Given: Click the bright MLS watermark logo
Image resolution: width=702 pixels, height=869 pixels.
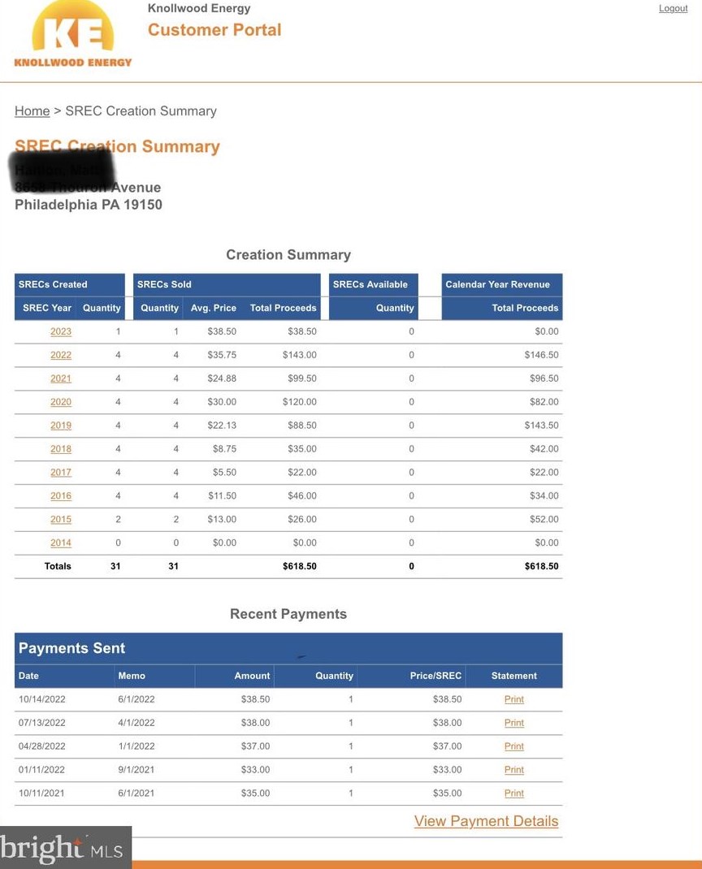Looking at the screenshot, I should [x=62, y=849].
